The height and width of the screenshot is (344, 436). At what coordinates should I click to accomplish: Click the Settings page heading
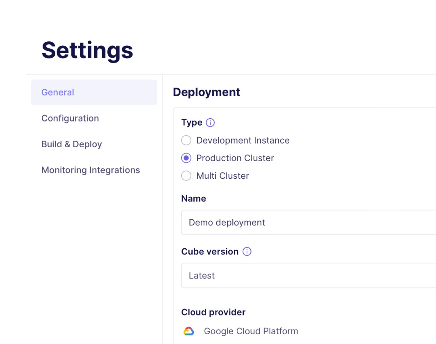pos(87,50)
